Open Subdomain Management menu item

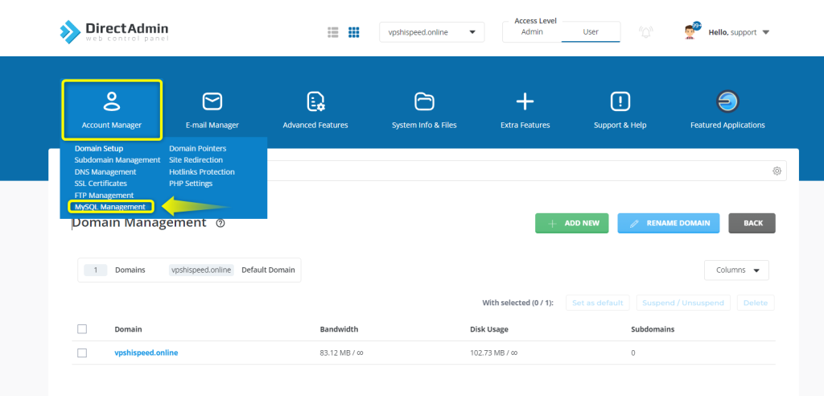pyautogui.click(x=117, y=160)
